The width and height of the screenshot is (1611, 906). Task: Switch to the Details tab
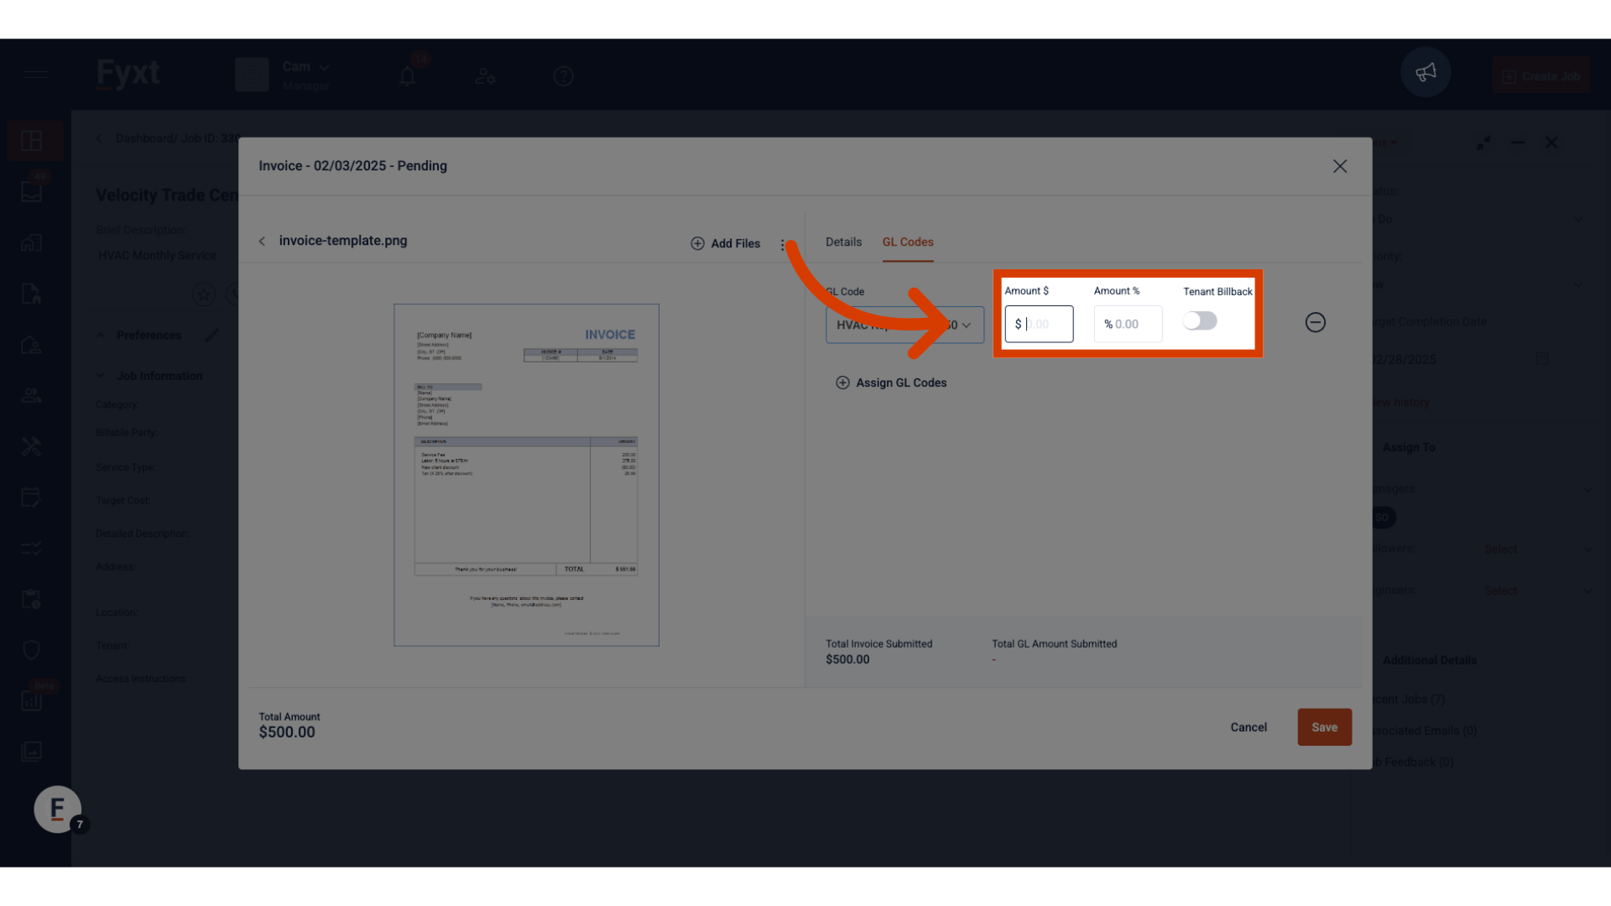[x=843, y=242]
